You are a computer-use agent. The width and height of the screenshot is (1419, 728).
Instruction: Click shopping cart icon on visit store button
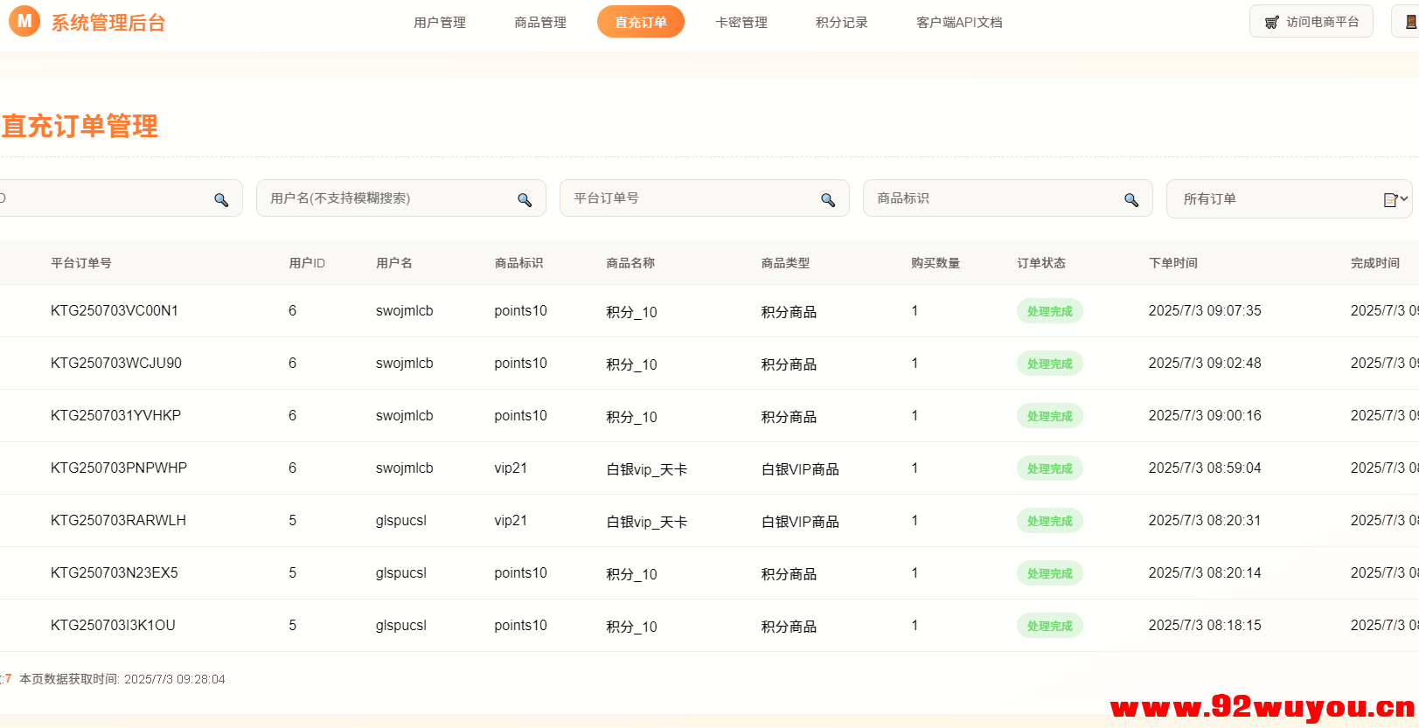[x=1272, y=23]
